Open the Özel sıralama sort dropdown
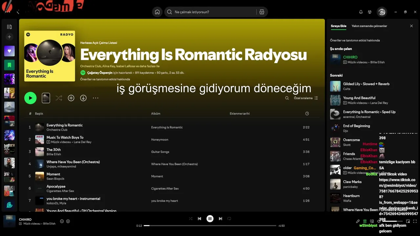This screenshot has height=236, width=420. pyautogui.click(x=306, y=98)
